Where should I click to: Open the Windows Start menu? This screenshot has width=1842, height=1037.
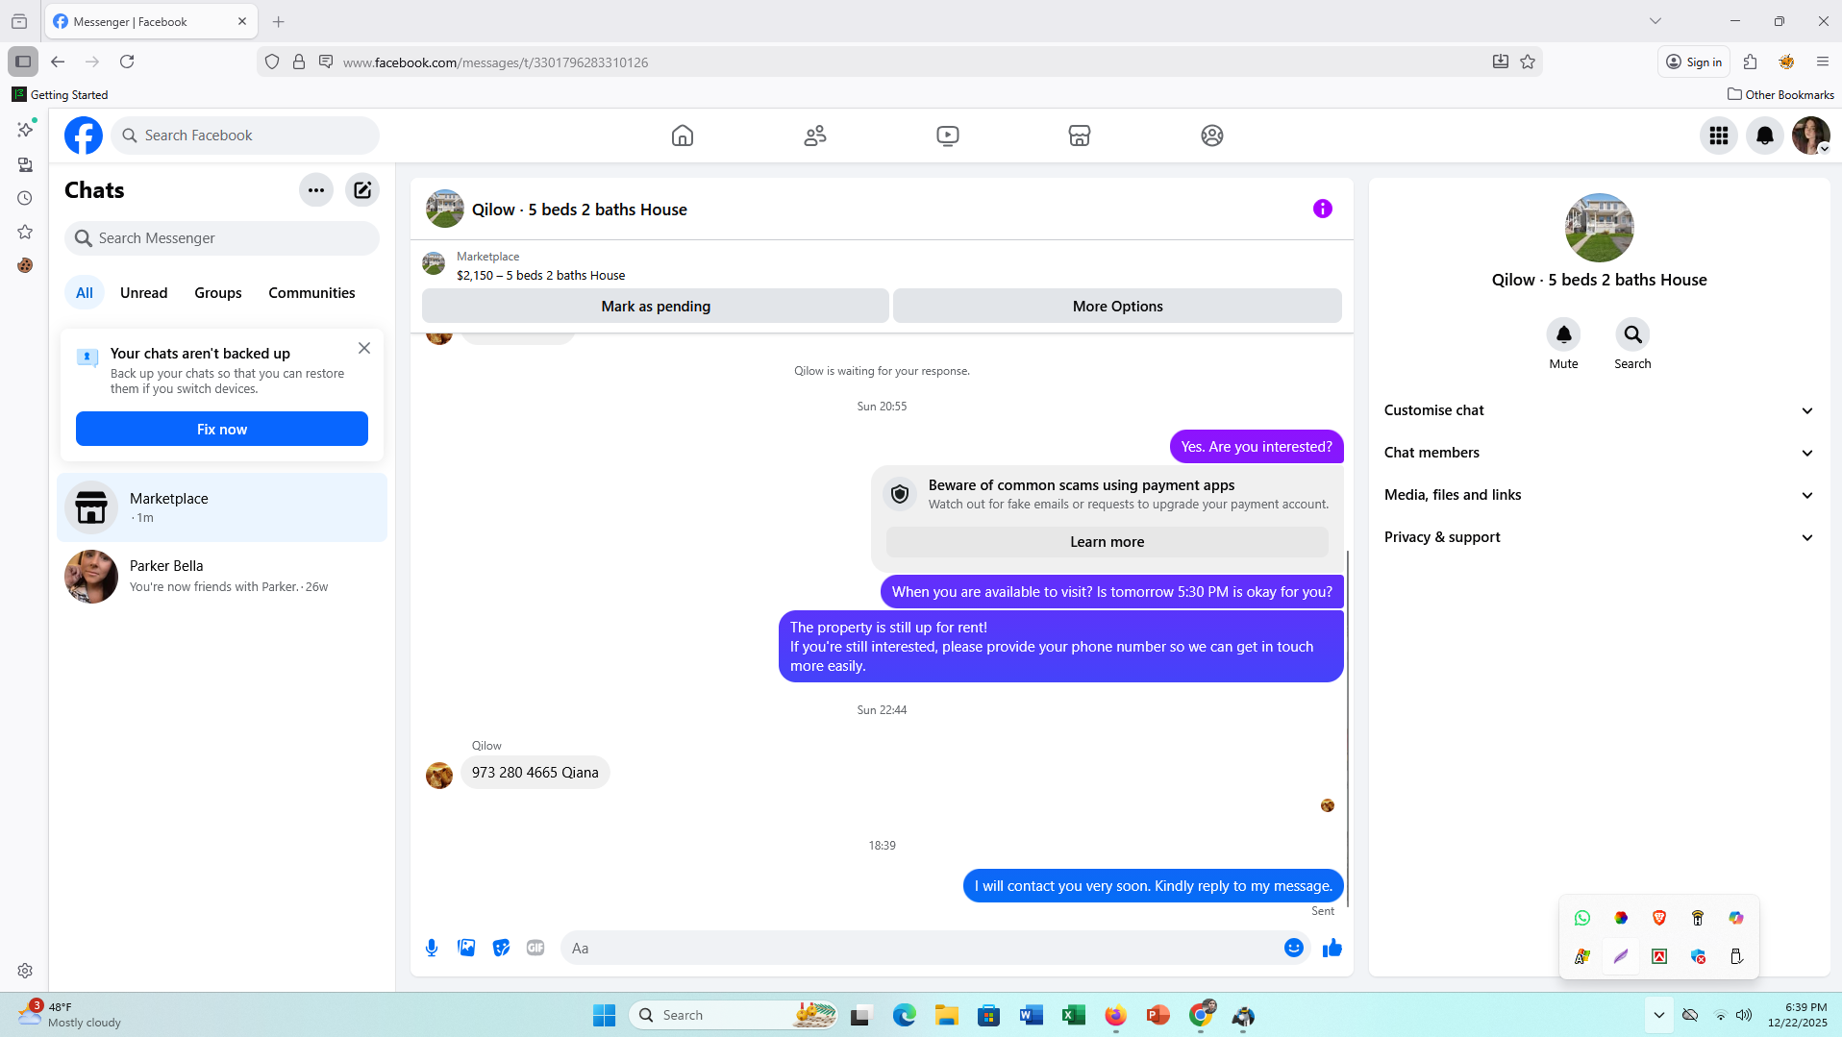[604, 1015]
